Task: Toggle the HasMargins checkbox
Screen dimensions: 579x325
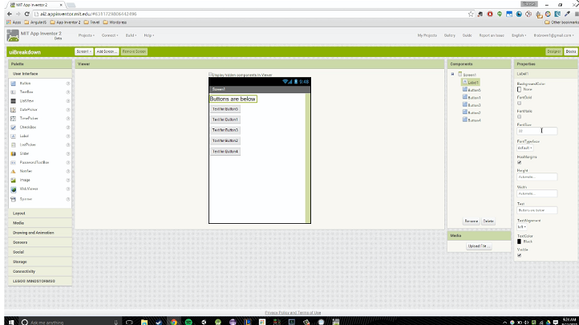Action: [520, 162]
